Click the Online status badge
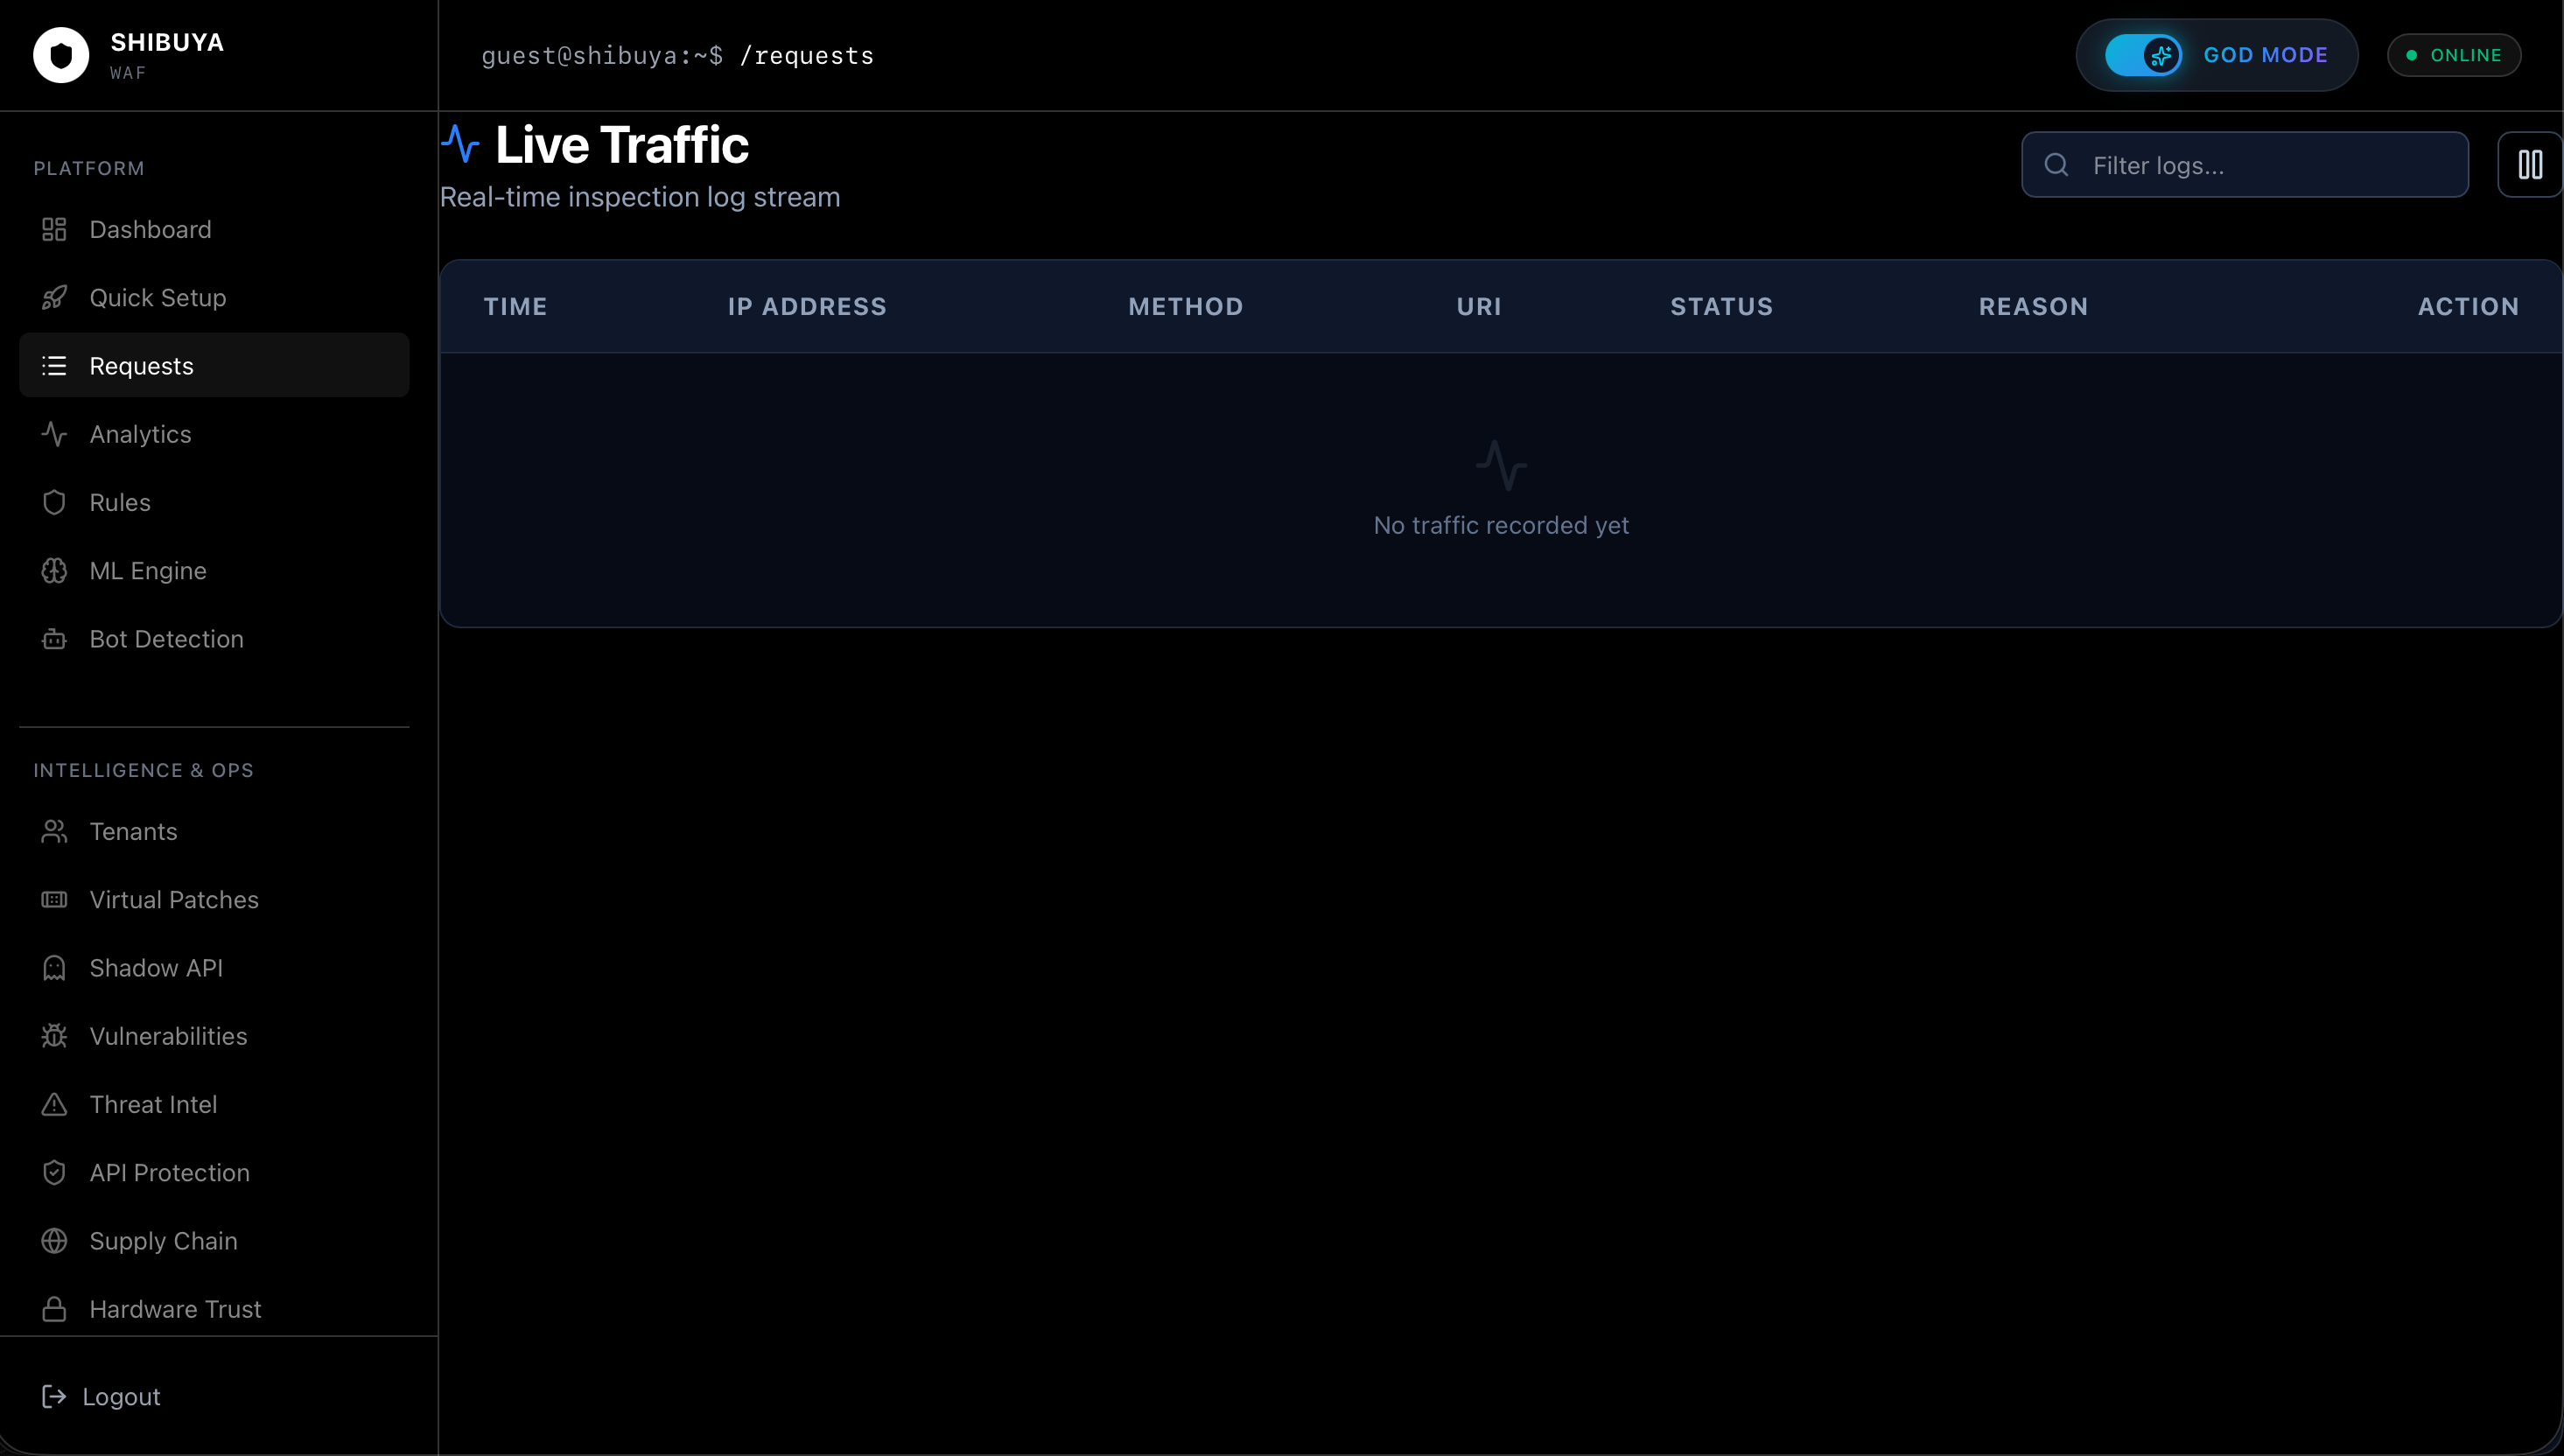Screen dimensions: 2564x1456 (2453, 55)
